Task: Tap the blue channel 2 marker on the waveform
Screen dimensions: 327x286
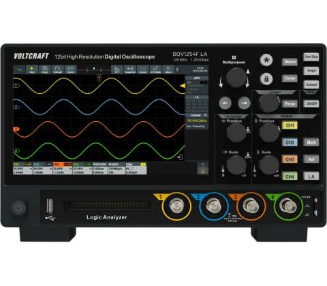Action: (x=16, y=107)
